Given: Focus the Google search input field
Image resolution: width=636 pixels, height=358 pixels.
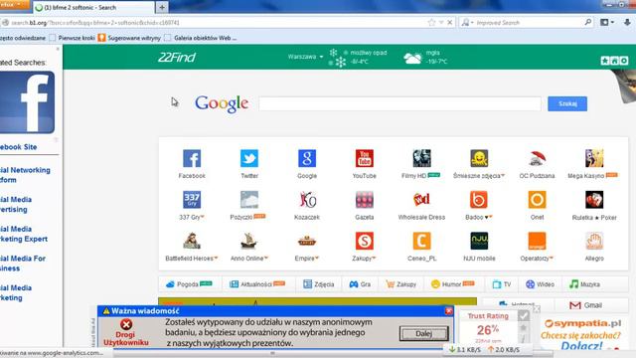Looking at the screenshot, I should tap(399, 103).
